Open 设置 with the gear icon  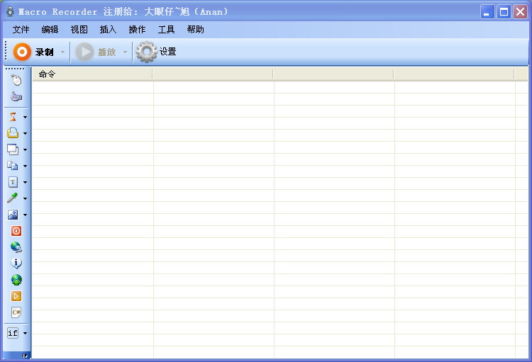tap(156, 52)
